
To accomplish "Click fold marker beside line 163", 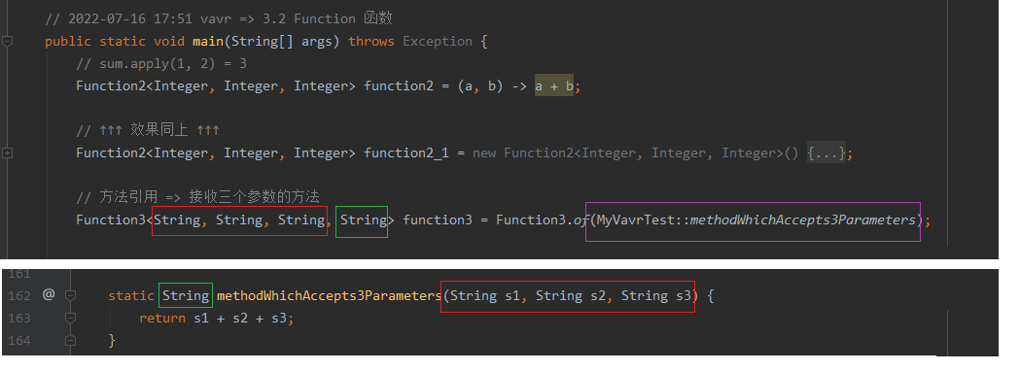I will pyautogui.click(x=70, y=318).
